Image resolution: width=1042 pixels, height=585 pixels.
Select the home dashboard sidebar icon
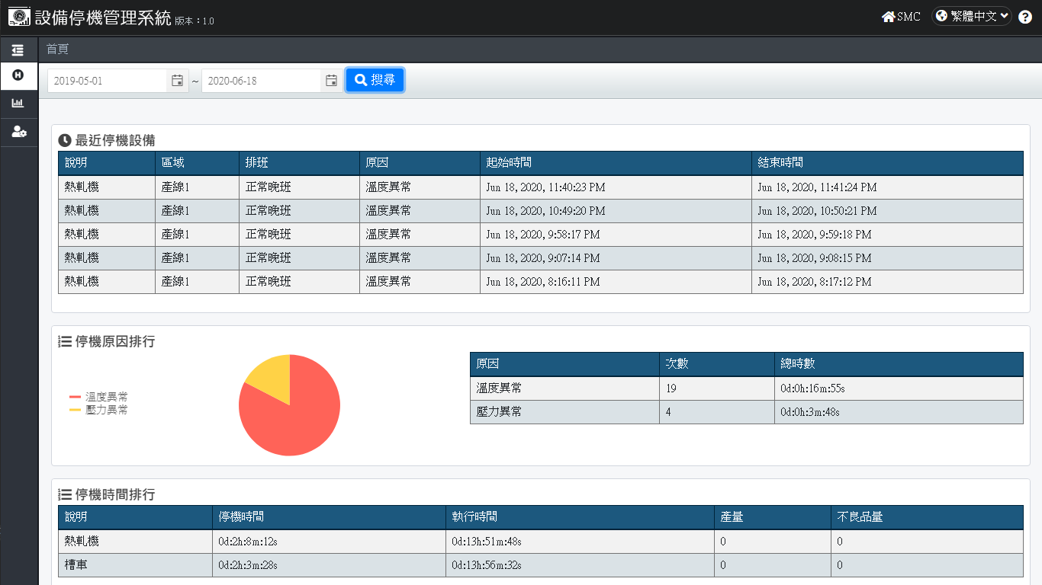18,75
